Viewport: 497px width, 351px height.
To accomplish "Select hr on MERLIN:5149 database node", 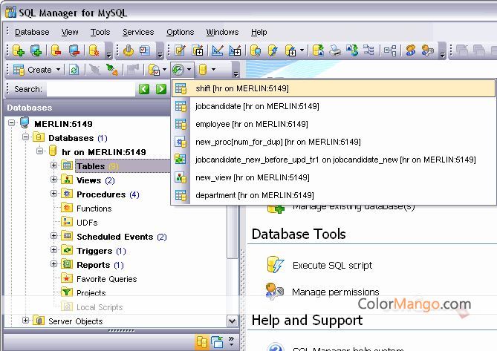I will (104, 152).
